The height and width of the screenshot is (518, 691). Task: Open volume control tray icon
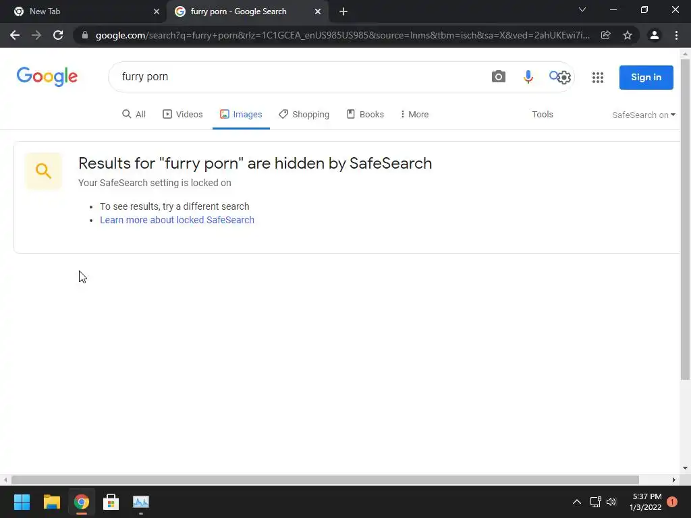click(611, 502)
